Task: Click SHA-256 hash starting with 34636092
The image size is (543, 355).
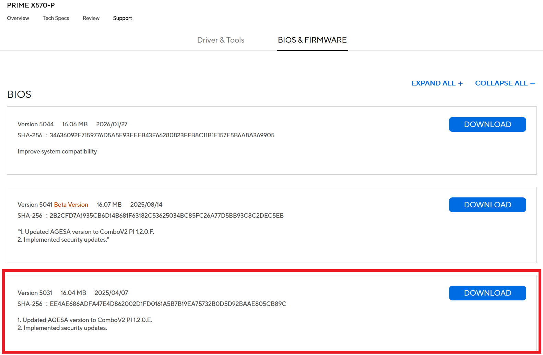Action: pyautogui.click(x=162, y=135)
